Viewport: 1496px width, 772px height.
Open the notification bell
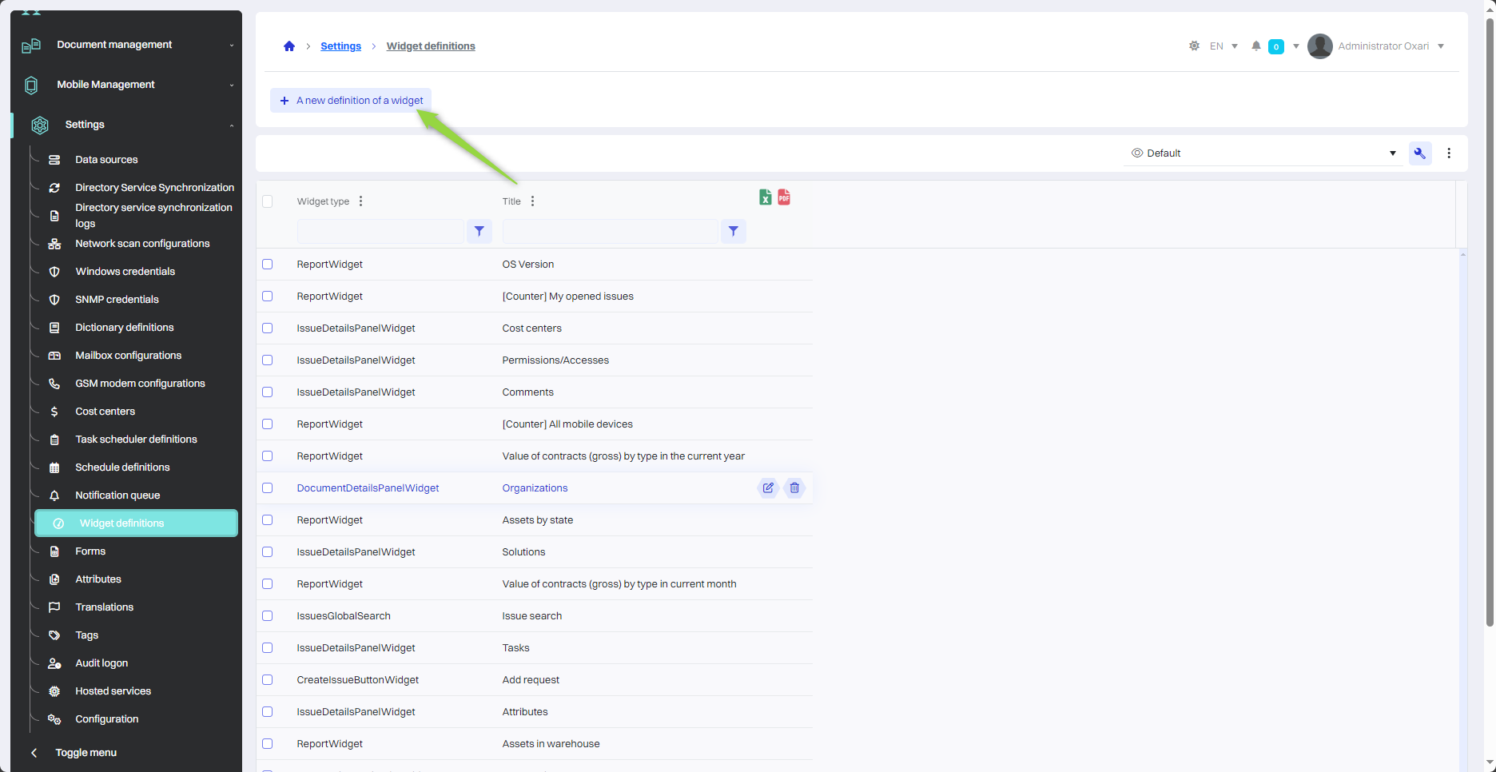tap(1256, 46)
